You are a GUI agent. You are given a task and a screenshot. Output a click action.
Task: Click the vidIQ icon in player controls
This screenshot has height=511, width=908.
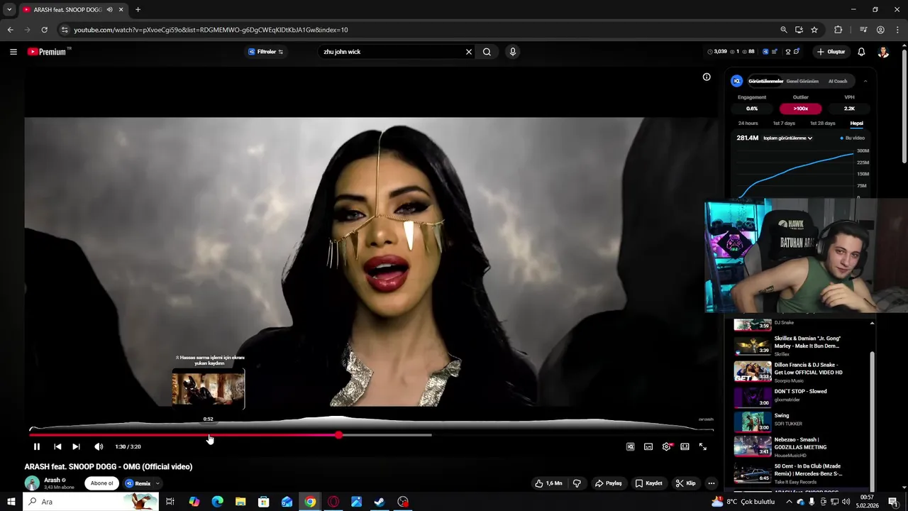point(630,446)
